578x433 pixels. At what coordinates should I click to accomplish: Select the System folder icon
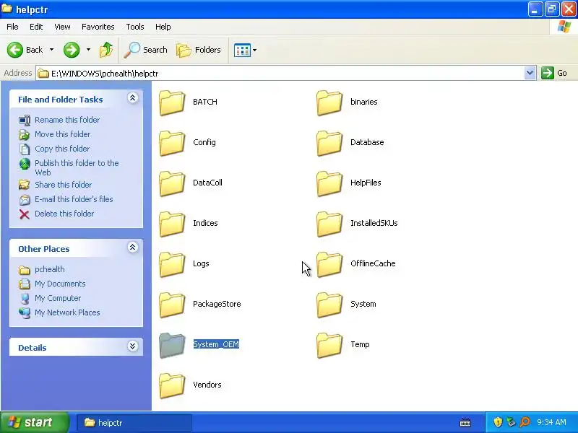pyautogui.click(x=329, y=305)
